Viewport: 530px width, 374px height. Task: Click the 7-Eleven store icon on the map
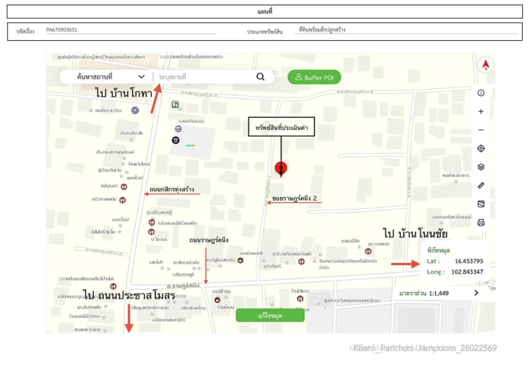(x=175, y=105)
